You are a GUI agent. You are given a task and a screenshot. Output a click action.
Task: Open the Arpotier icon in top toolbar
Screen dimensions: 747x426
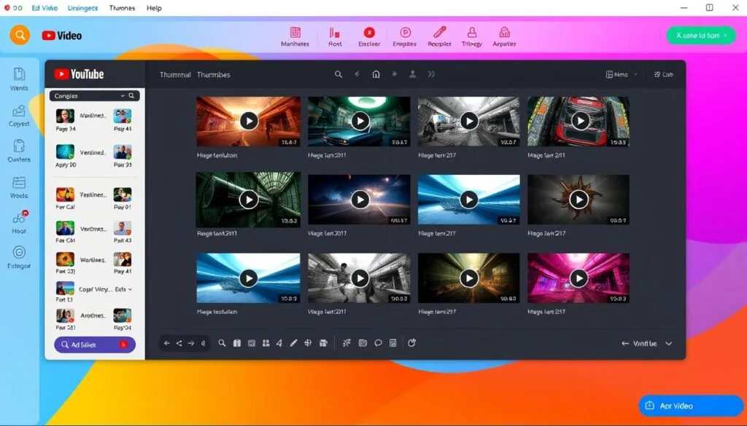504,32
